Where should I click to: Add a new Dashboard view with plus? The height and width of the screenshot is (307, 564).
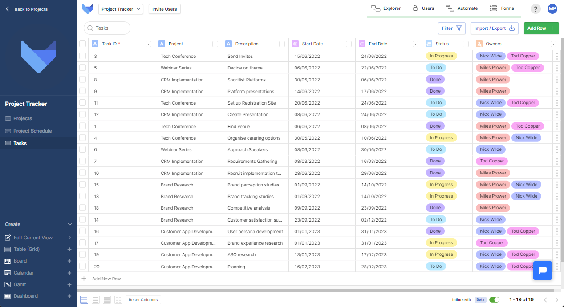point(69,296)
